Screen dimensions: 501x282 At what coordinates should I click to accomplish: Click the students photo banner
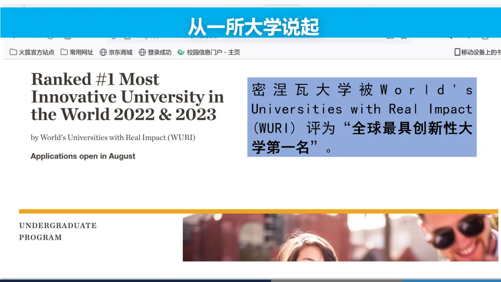(340, 237)
